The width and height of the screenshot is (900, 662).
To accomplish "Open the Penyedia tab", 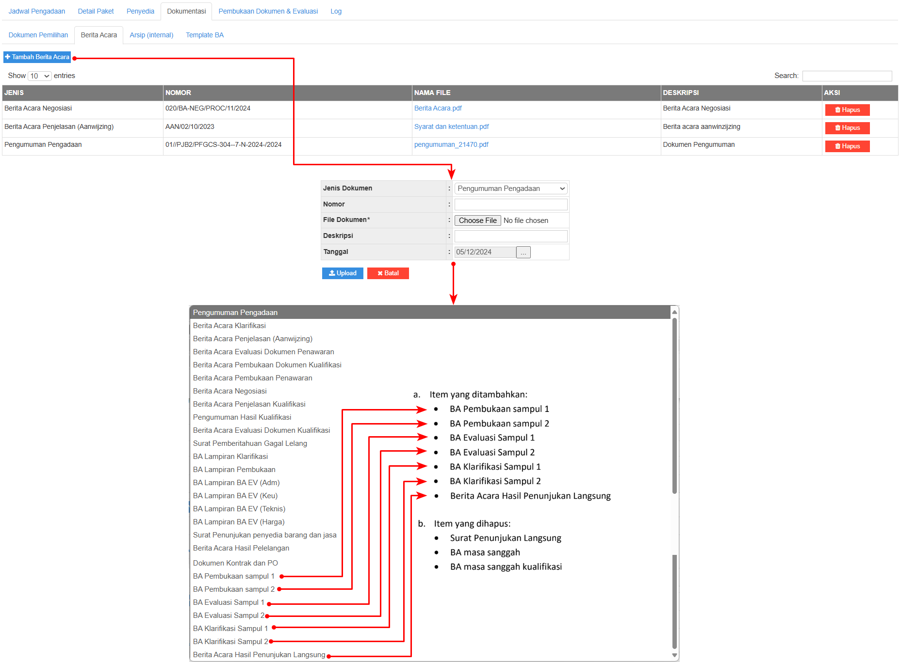I will pos(140,11).
